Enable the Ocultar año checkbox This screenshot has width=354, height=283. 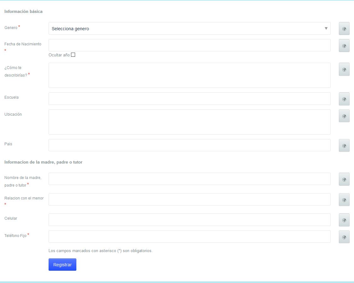pos(73,55)
